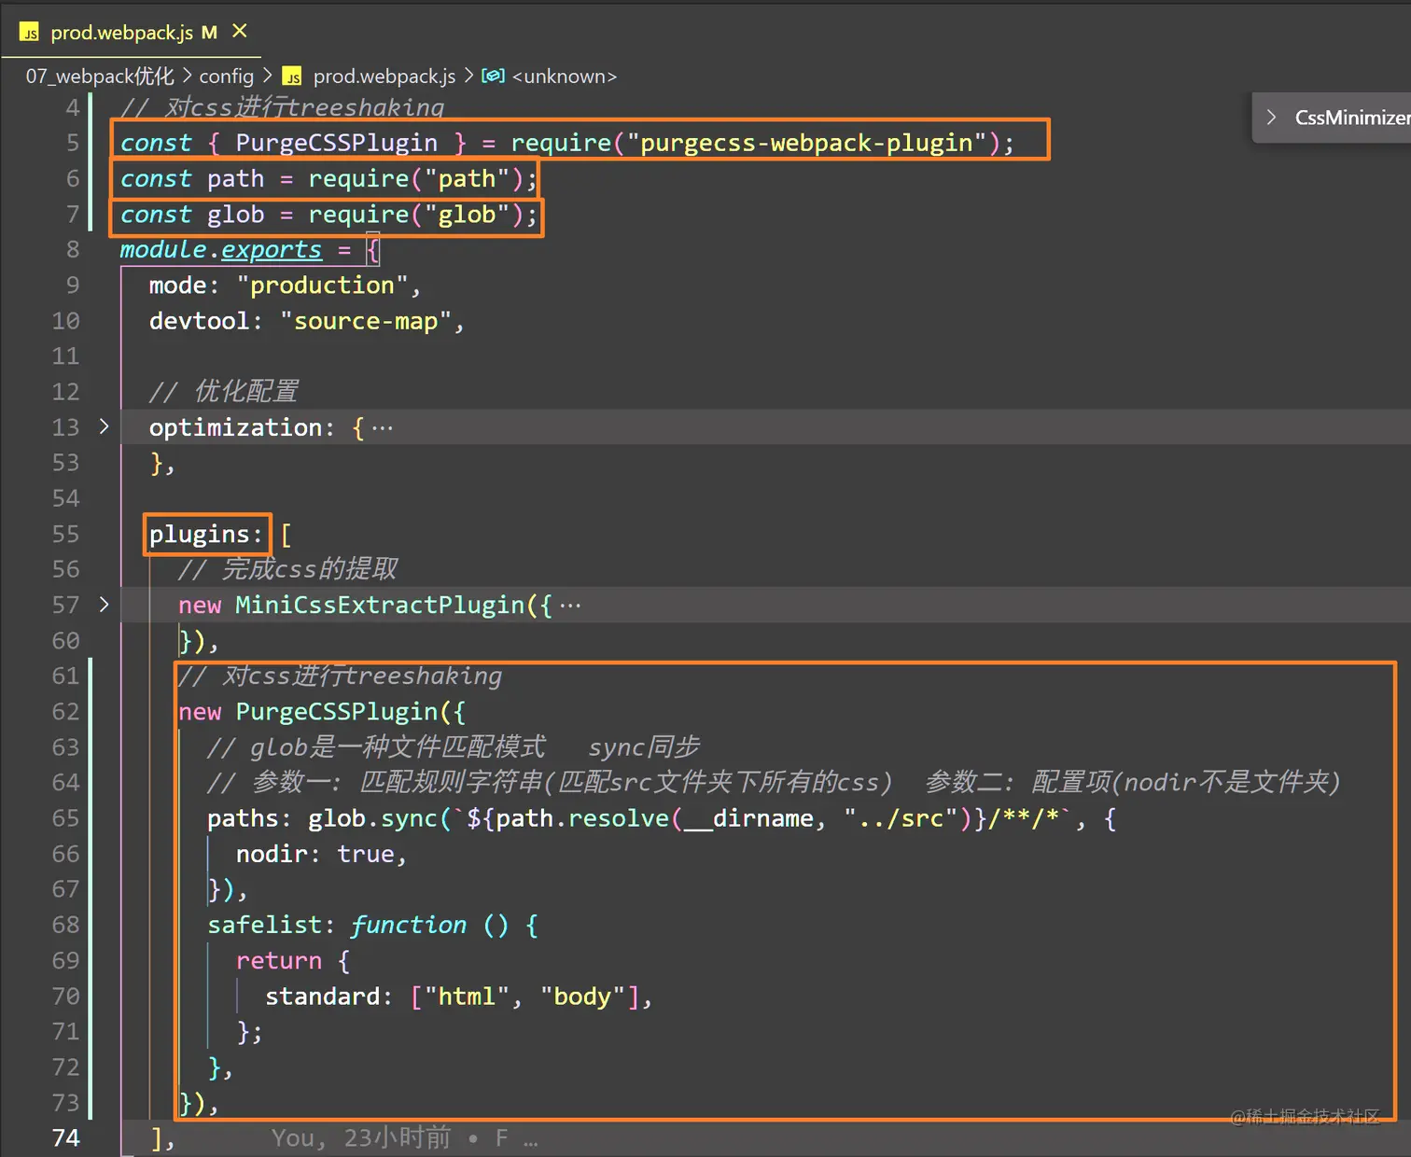Click the plugins: key on line 55

click(x=206, y=535)
